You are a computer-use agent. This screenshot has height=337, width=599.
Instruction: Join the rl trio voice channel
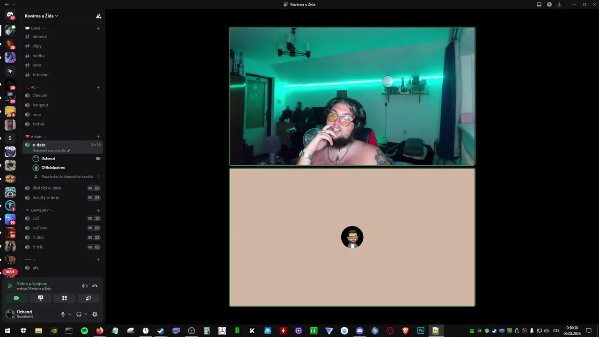(x=63, y=247)
